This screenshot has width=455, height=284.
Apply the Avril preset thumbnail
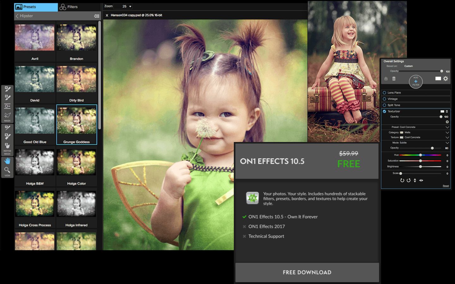[x=35, y=38]
